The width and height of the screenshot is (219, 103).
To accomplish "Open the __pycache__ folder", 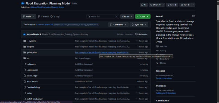I will 32,41.
